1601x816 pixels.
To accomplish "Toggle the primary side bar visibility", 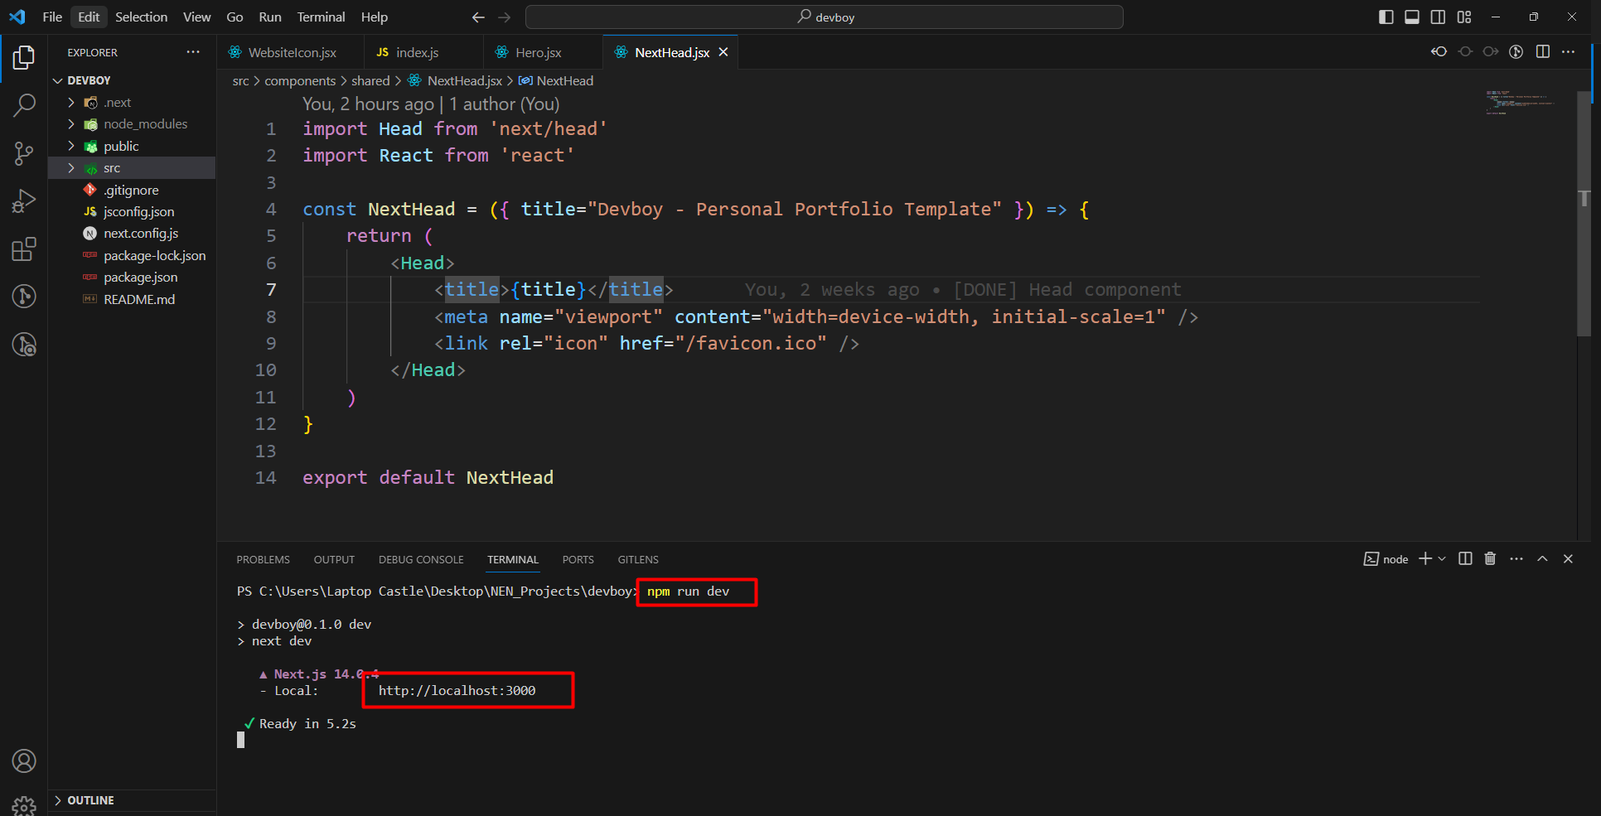I will [x=1386, y=17].
